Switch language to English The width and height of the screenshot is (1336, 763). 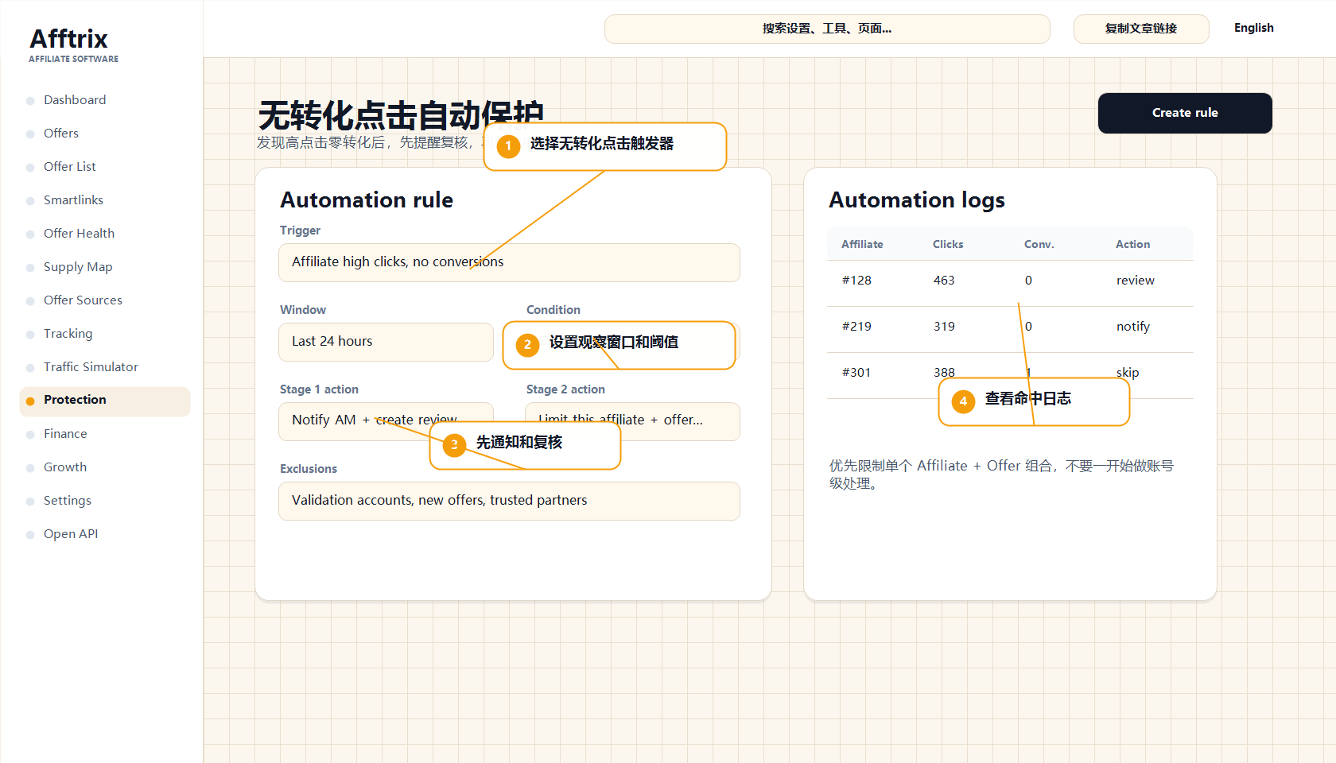pyautogui.click(x=1254, y=28)
